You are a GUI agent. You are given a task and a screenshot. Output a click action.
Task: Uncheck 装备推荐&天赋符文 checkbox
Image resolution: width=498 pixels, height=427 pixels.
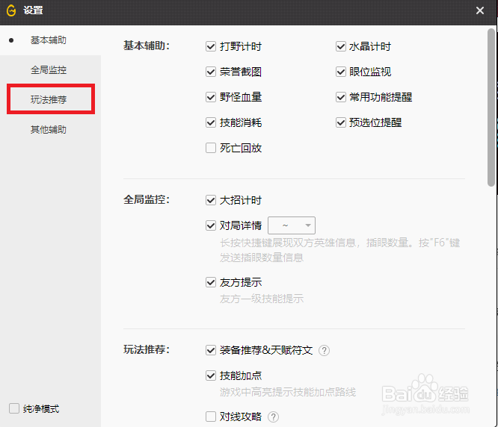coord(211,350)
